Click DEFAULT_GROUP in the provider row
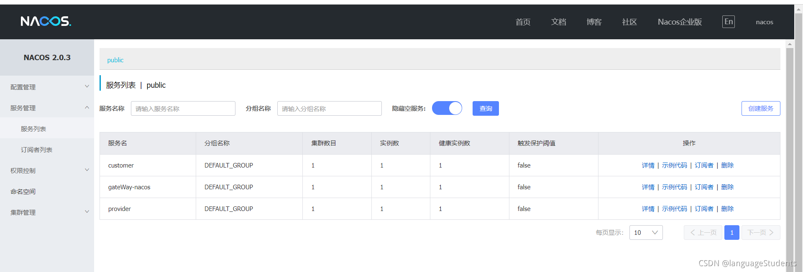Viewport: 803px width, 272px height. [229, 209]
